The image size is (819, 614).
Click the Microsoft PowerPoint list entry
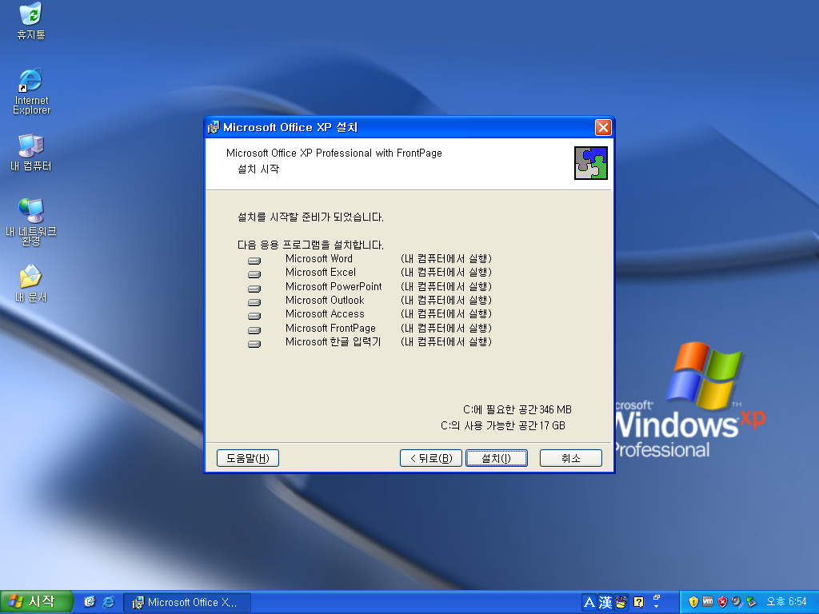point(334,286)
